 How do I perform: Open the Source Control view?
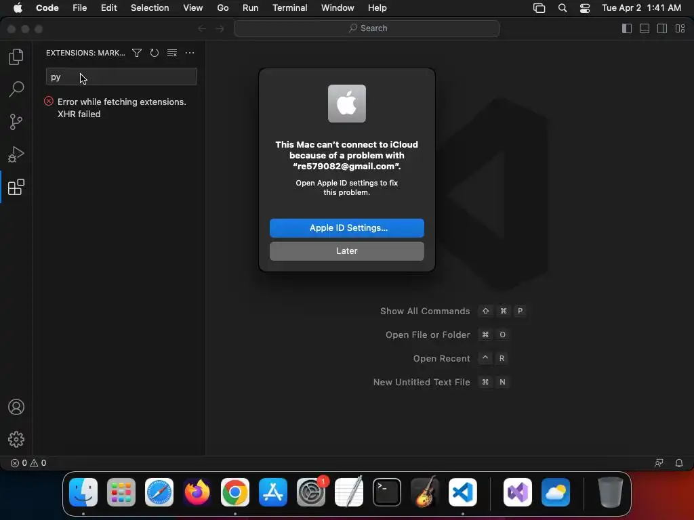[x=16, y=122]
